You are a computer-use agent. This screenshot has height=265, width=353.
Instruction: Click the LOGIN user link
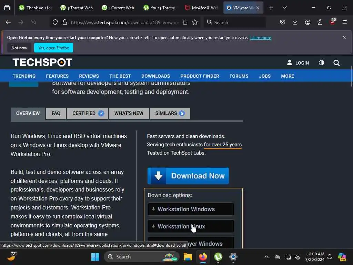pos(298,63)
